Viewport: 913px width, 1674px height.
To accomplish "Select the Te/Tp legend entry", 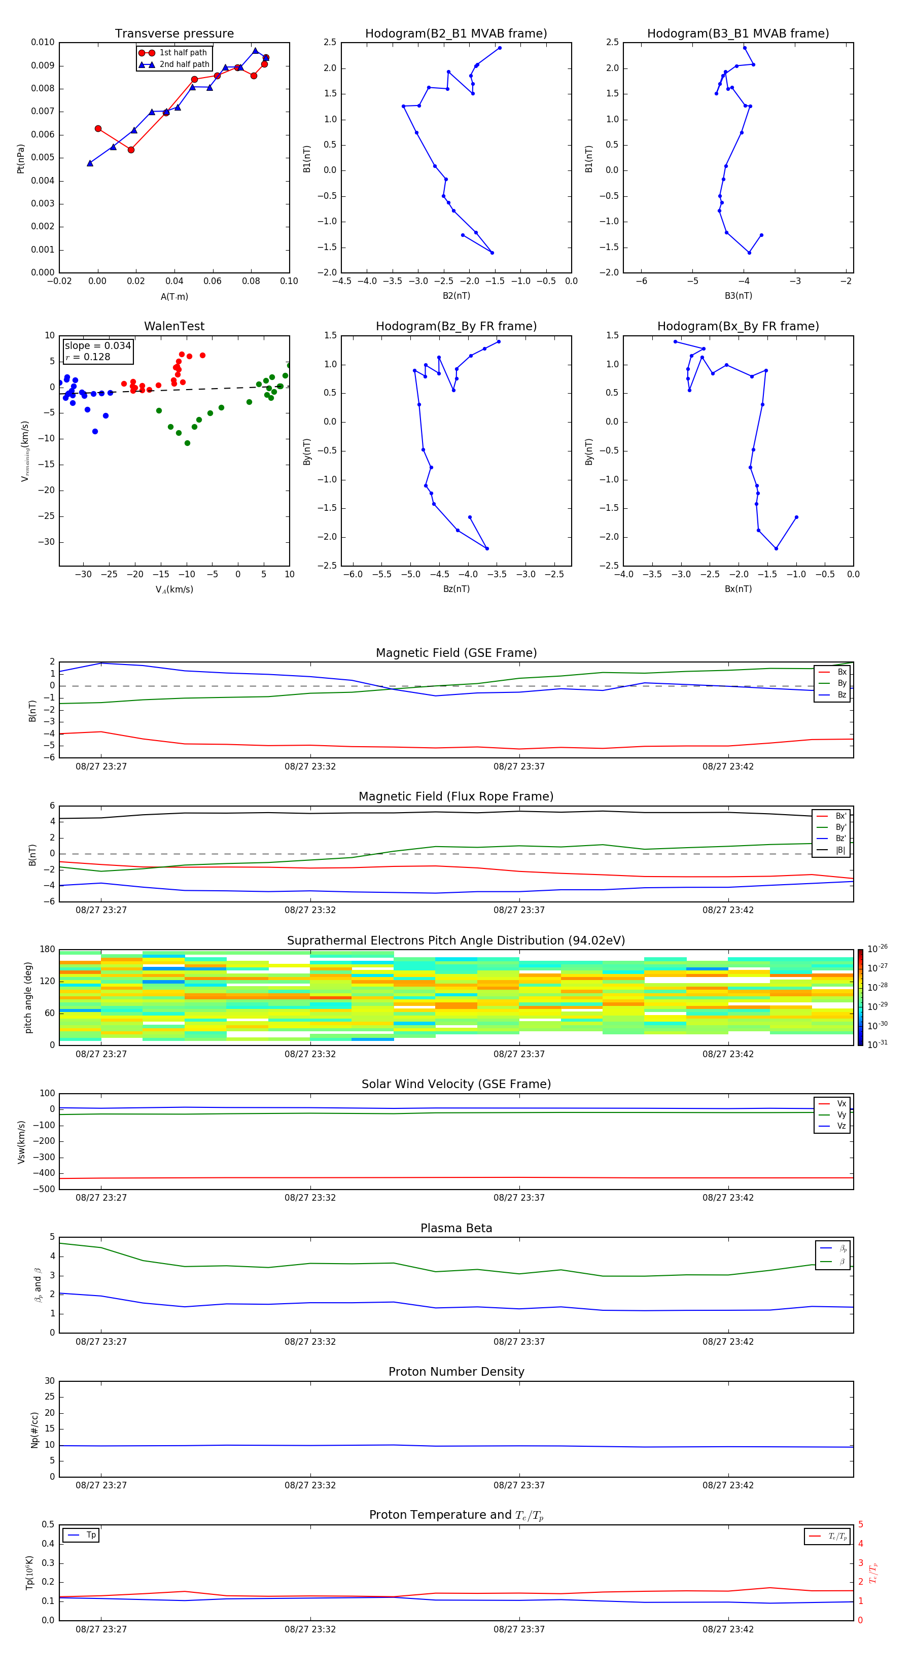I will 828,1536.
